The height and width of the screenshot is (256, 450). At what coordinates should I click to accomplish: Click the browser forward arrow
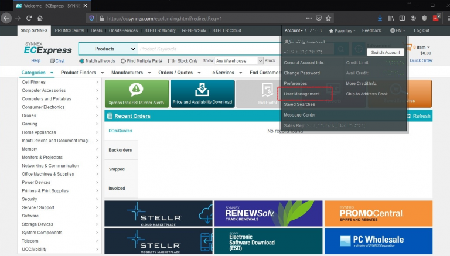coord(18,18)
